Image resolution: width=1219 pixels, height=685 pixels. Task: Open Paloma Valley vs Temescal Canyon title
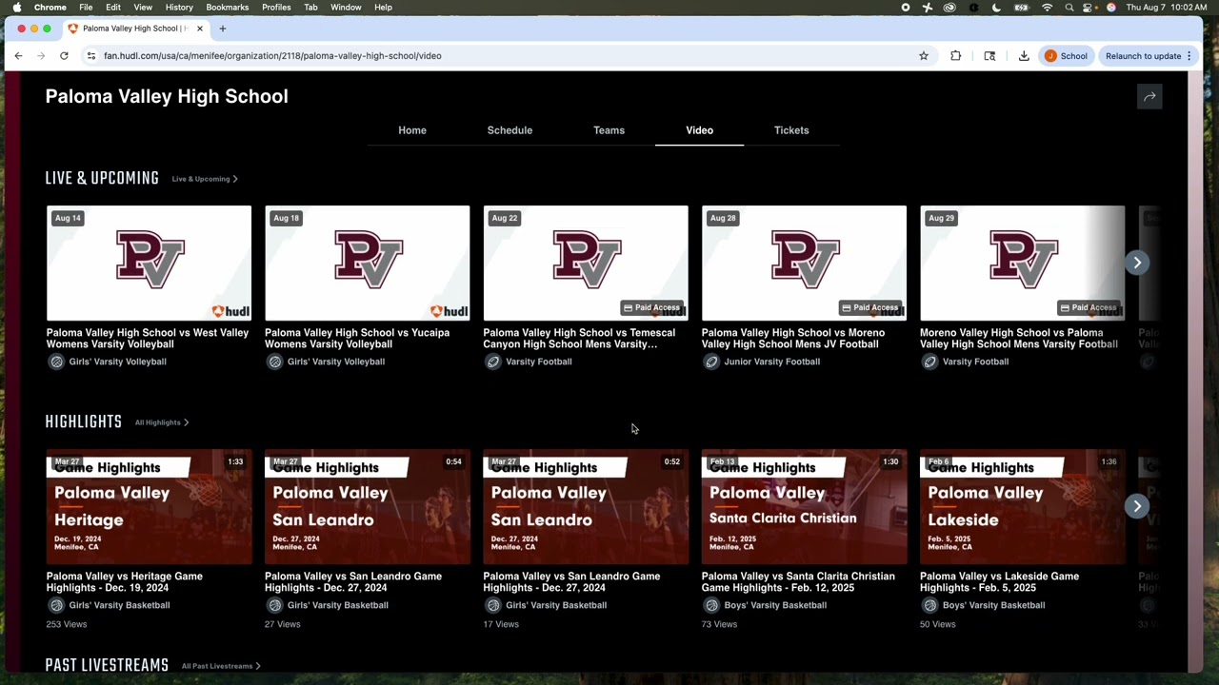tap(579, 339)
